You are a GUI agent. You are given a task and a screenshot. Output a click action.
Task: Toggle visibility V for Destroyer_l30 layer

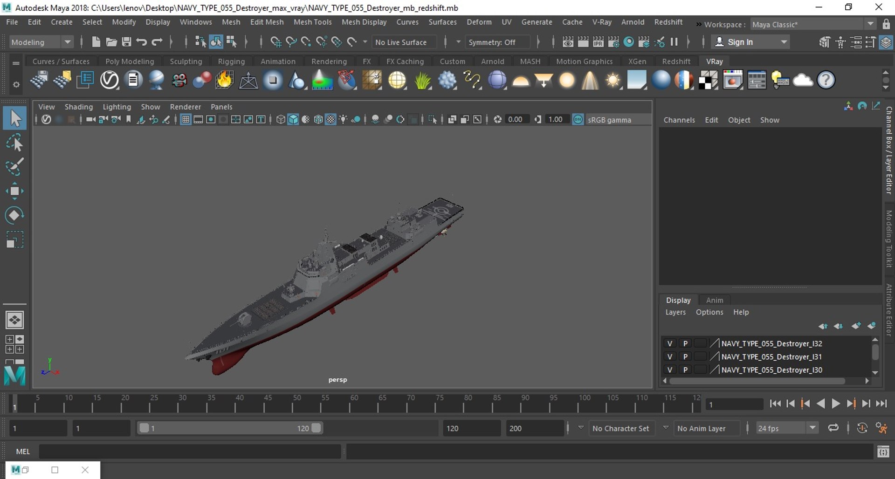click(670, 370)
